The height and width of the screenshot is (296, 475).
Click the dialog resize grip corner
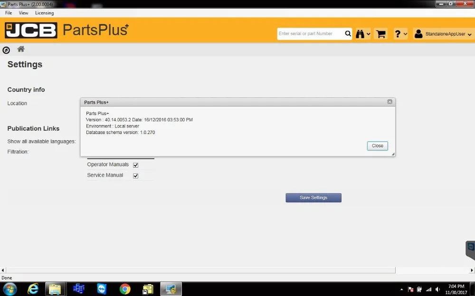click(x=393, y=154)
